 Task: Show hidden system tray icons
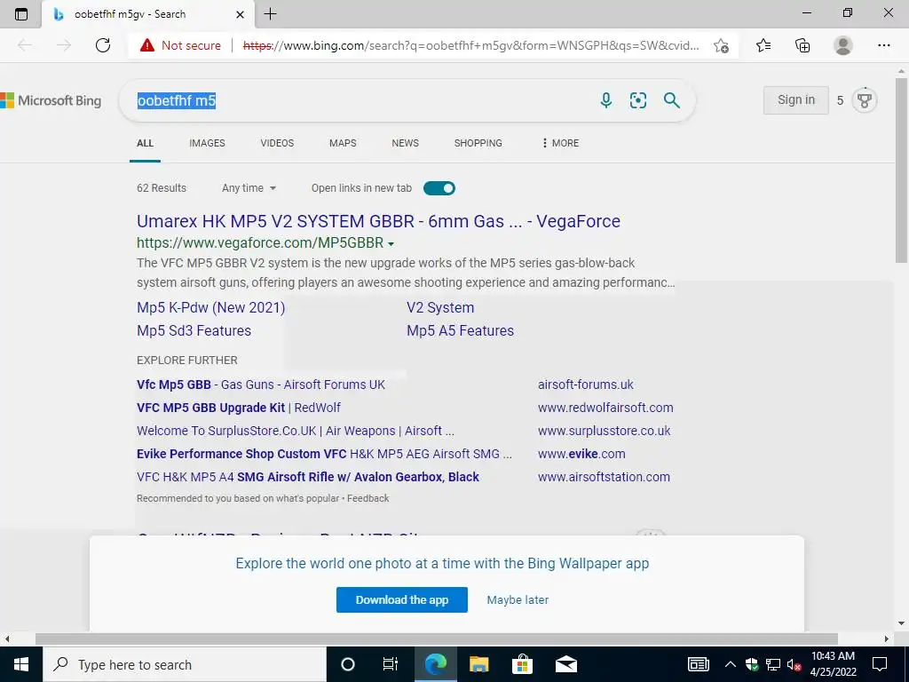pyautogui.click(x=731, y=664)
